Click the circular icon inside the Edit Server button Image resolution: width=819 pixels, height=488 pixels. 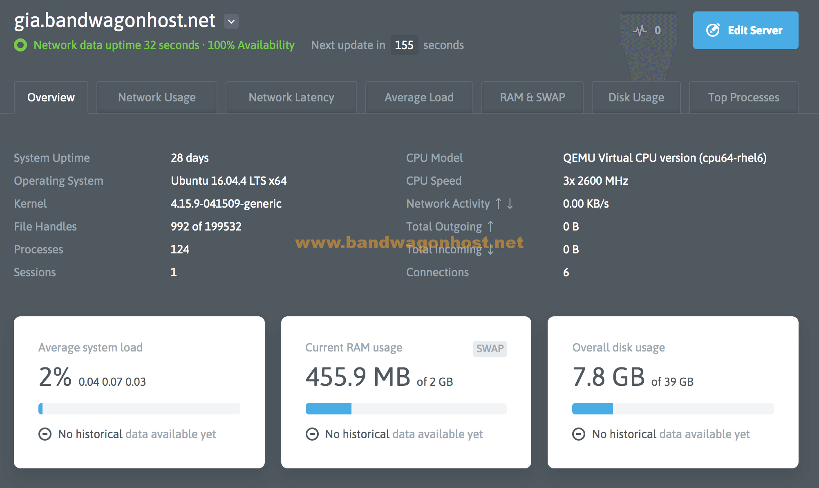[713, 30]
